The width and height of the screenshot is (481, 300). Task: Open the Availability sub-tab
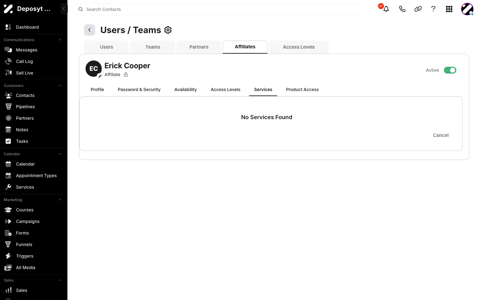click(186, 90)
